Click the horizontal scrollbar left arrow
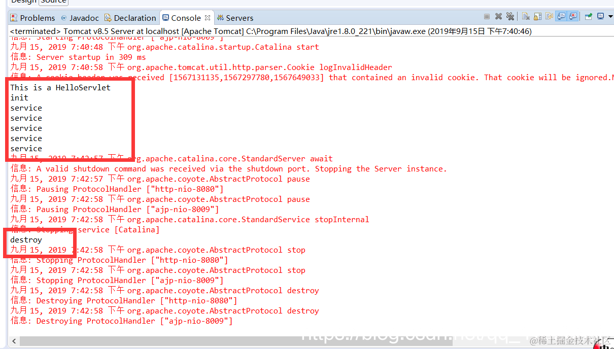 point(14,341)
